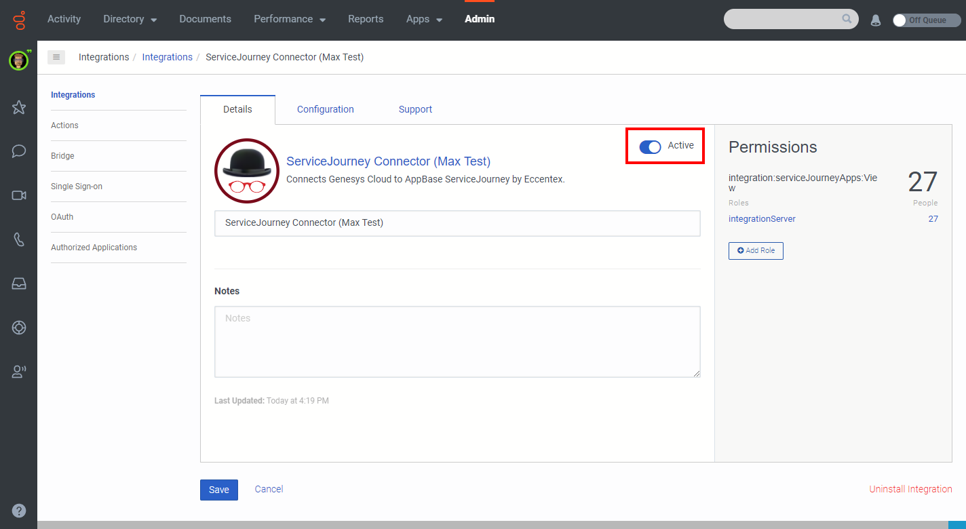Click the Integrations breadcrumb link
This screenshot has height=529, width=966.
click(x=168, y=57)
